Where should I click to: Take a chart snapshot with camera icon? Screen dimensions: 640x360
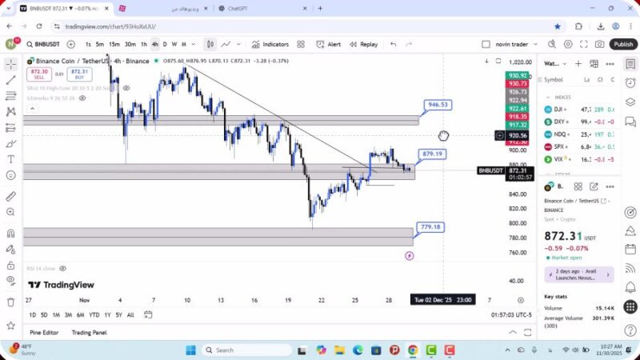(600, 44)
